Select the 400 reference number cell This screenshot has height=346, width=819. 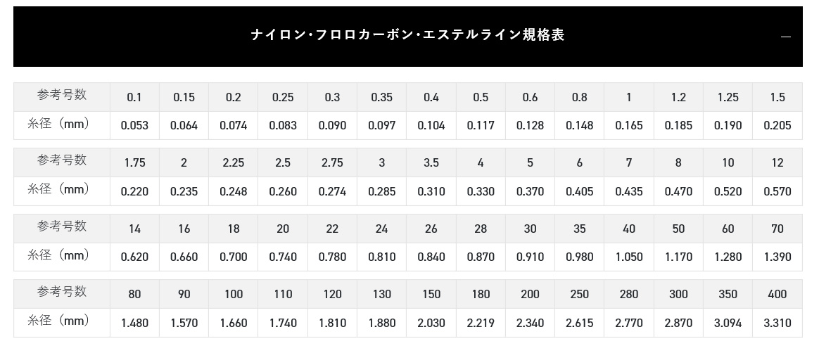tap(777, 295)
